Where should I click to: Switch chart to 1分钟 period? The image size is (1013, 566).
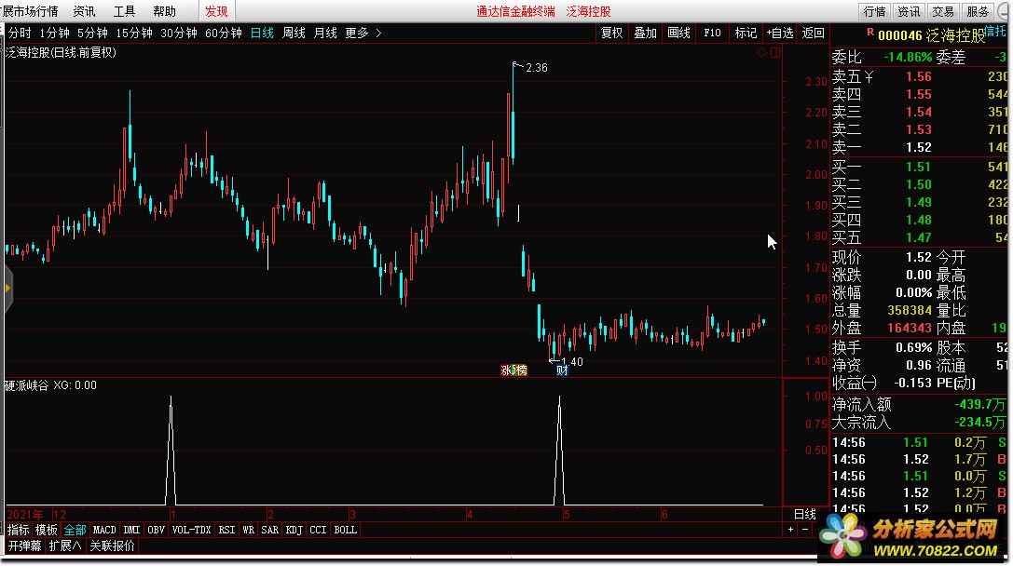tap(54, 33)
